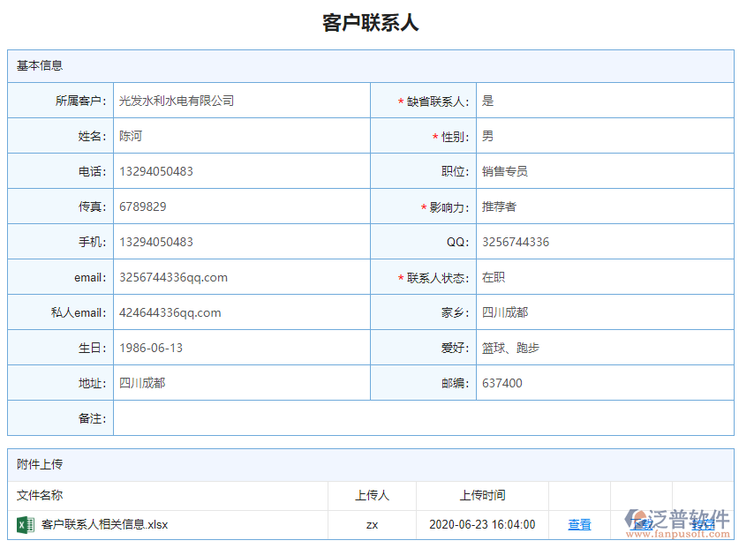
Task: Click the Excel file icon beside the attachment
Action: click(24, 523)
